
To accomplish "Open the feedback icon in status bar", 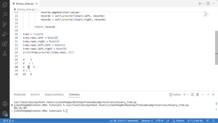I will (x=207, y=121).
